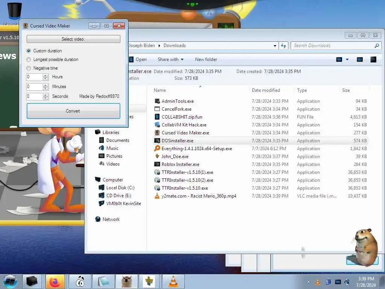This screenshot has width=385, height=289.
Task: Open Pictures in the navigation pane
Action: click(x=114, y=156)
